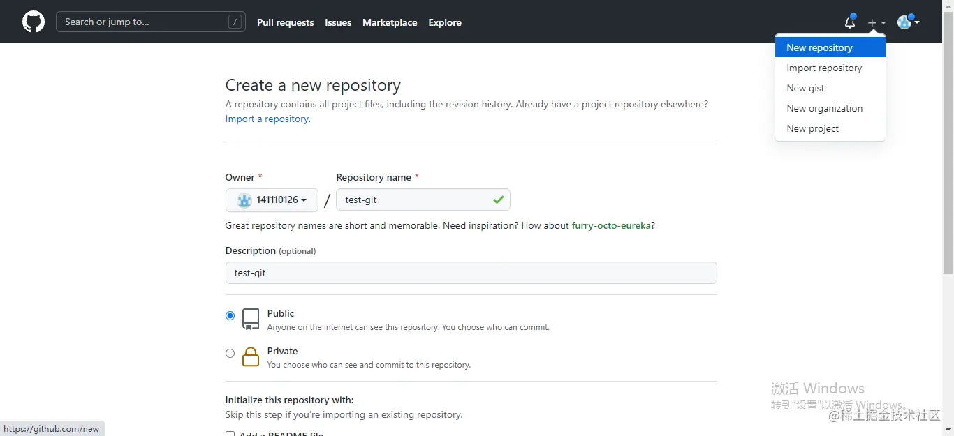Select the Private radio button
Viewport: 954px width, 436px height.
[230, 353]
